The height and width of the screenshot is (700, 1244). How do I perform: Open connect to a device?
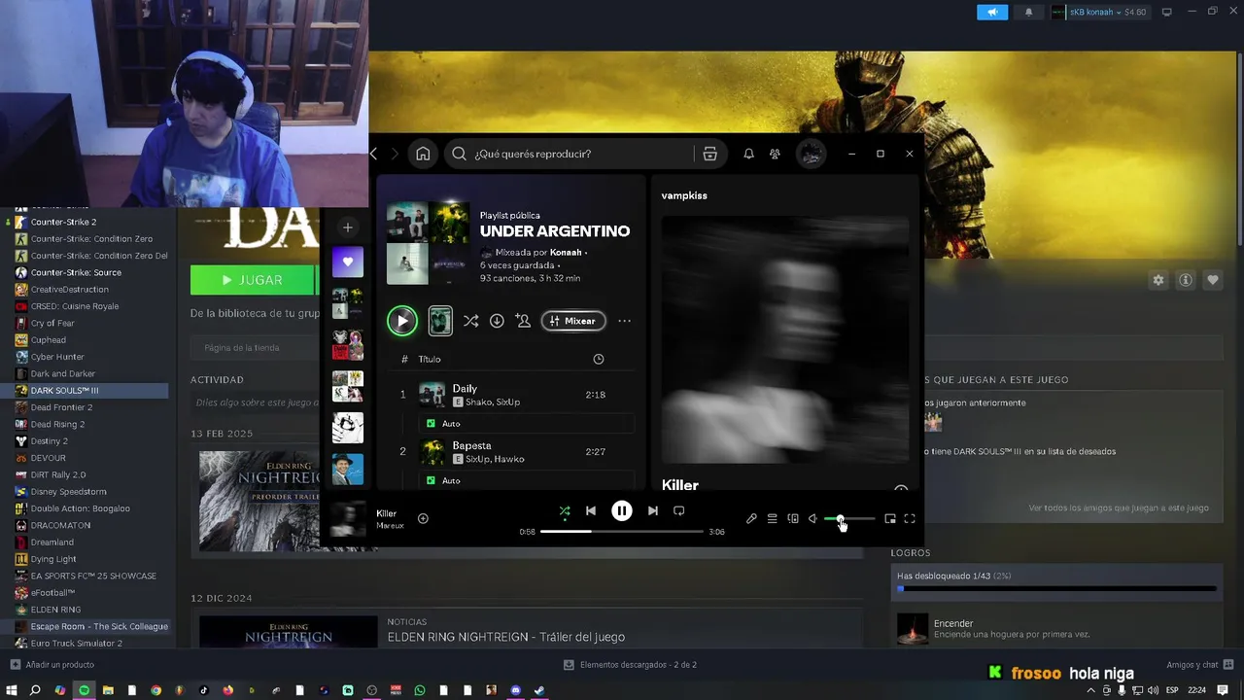(x=793, y=519)
